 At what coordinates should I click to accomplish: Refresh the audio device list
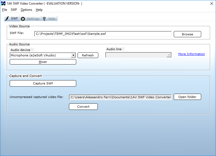[88, 55]
